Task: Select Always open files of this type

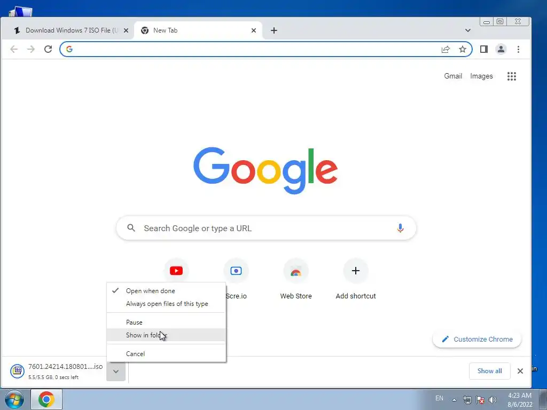Action: tap(167, 304)
